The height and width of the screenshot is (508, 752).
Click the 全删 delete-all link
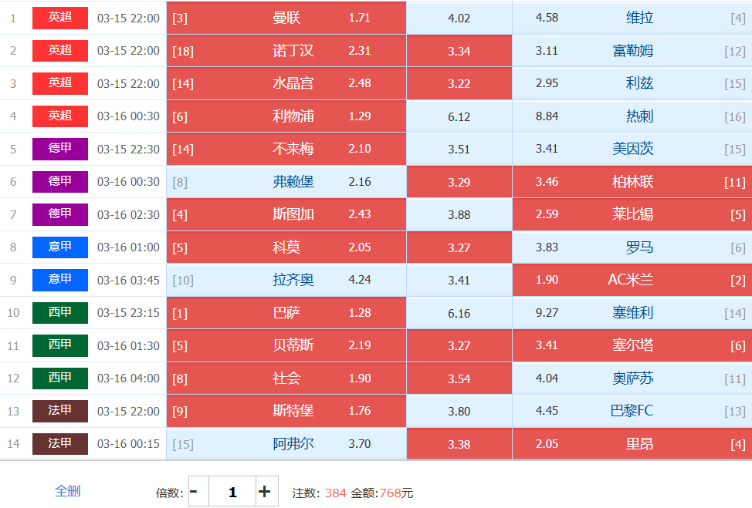[x=68, y=491]
